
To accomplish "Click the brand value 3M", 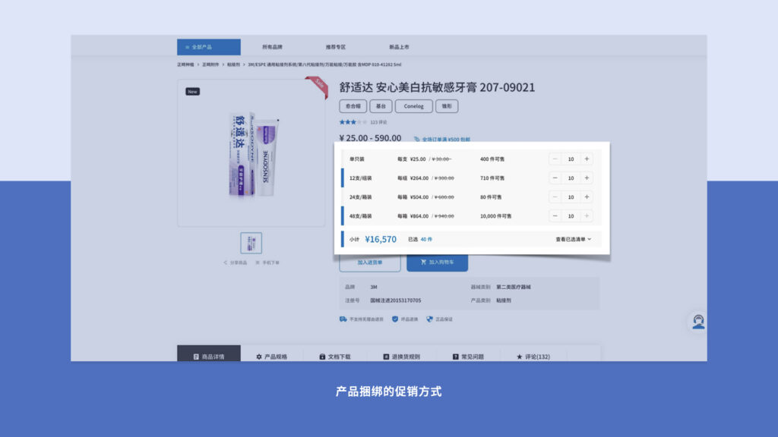I will 374,287.
